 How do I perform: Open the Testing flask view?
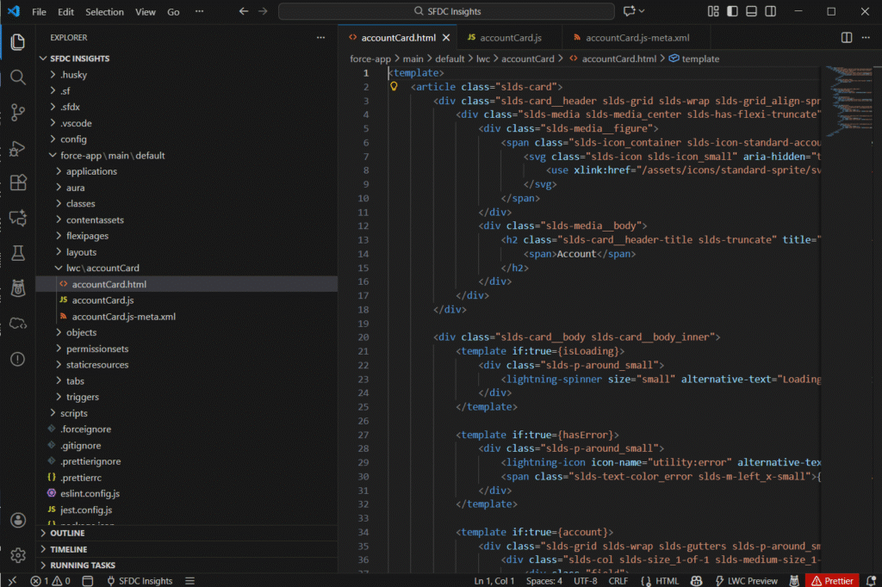pyautogui.click(x=17, y=253)
